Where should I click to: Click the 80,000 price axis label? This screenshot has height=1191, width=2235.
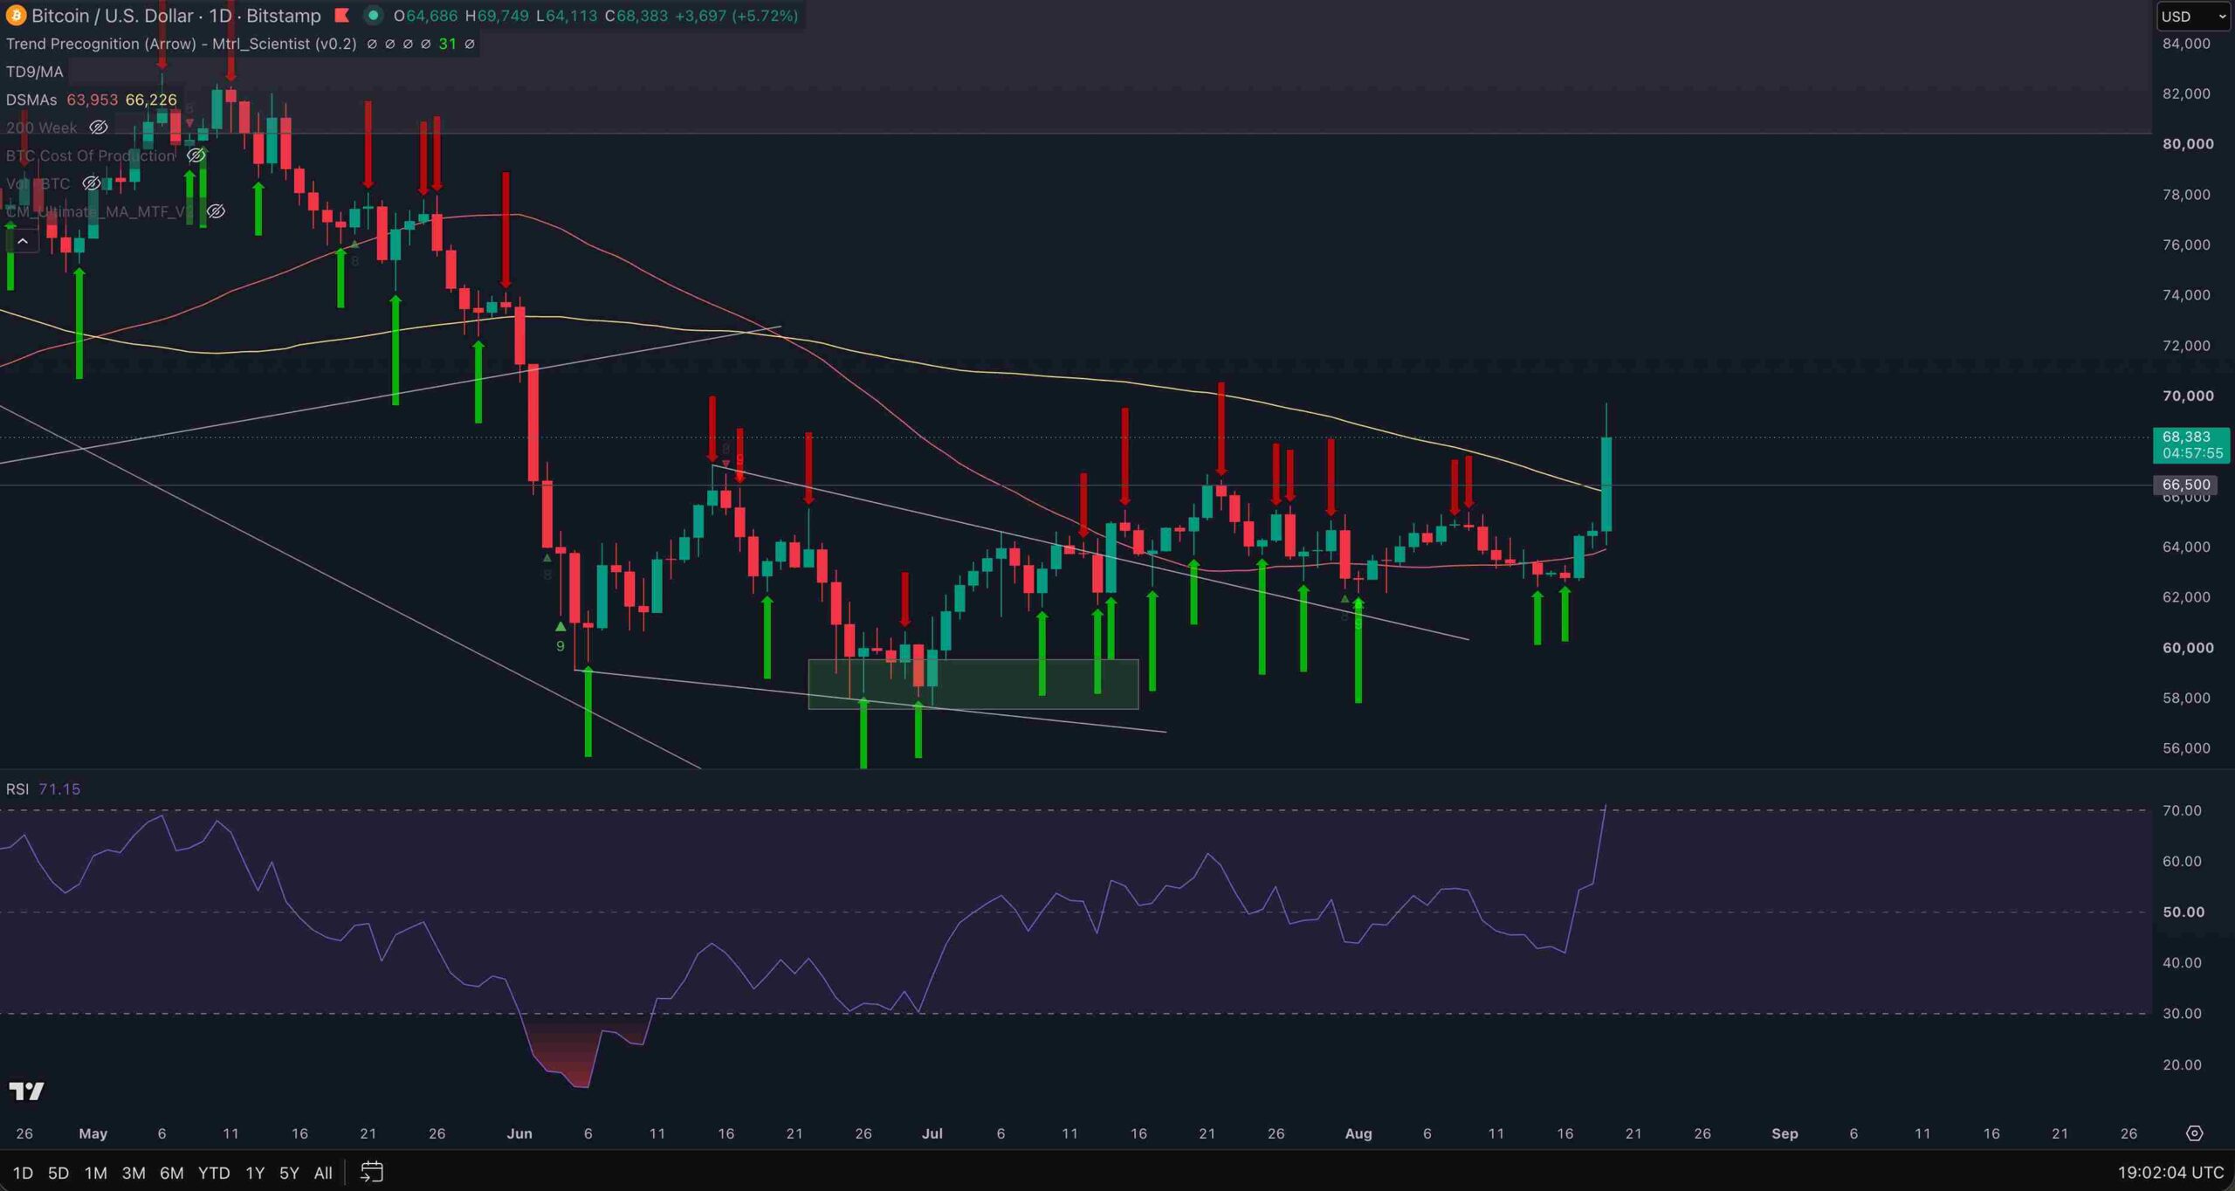tap(2188, 144)
